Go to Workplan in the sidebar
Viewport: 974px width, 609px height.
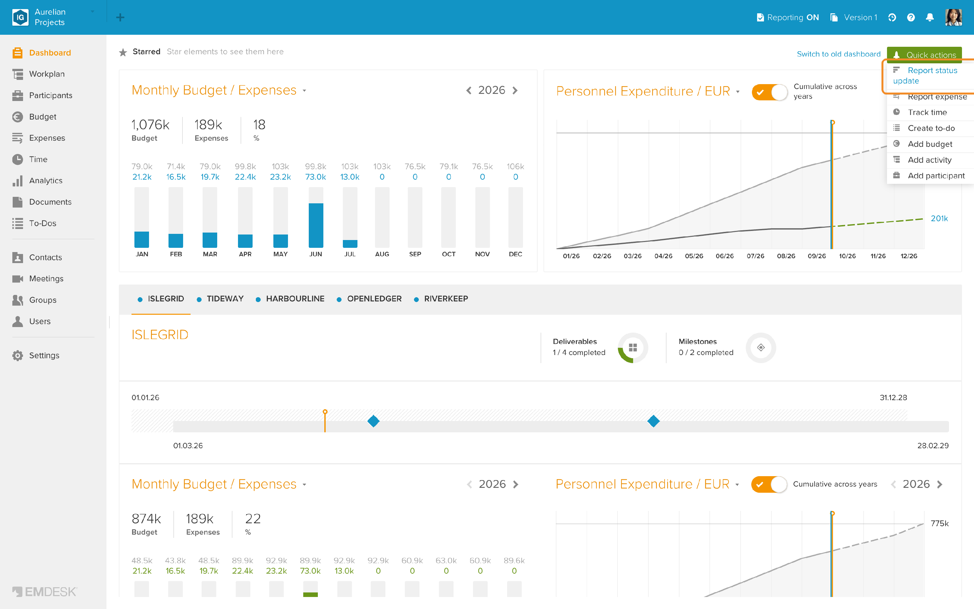pos(47,74)
